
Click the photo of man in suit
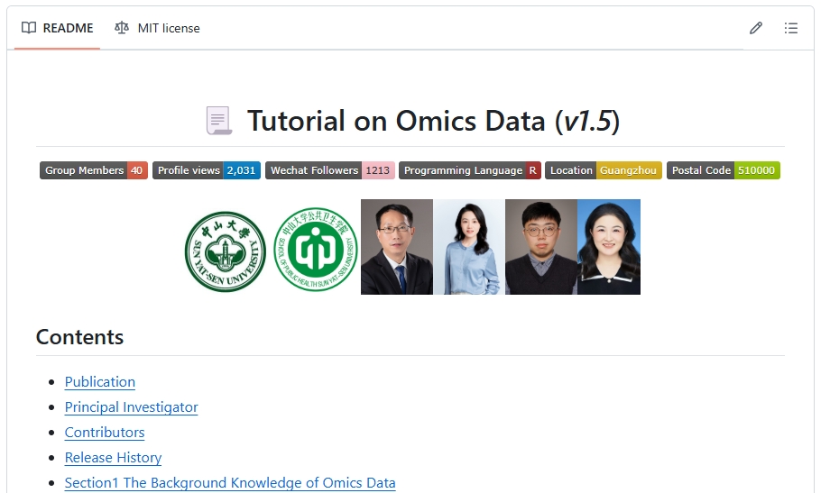click(x=397, y=247)
